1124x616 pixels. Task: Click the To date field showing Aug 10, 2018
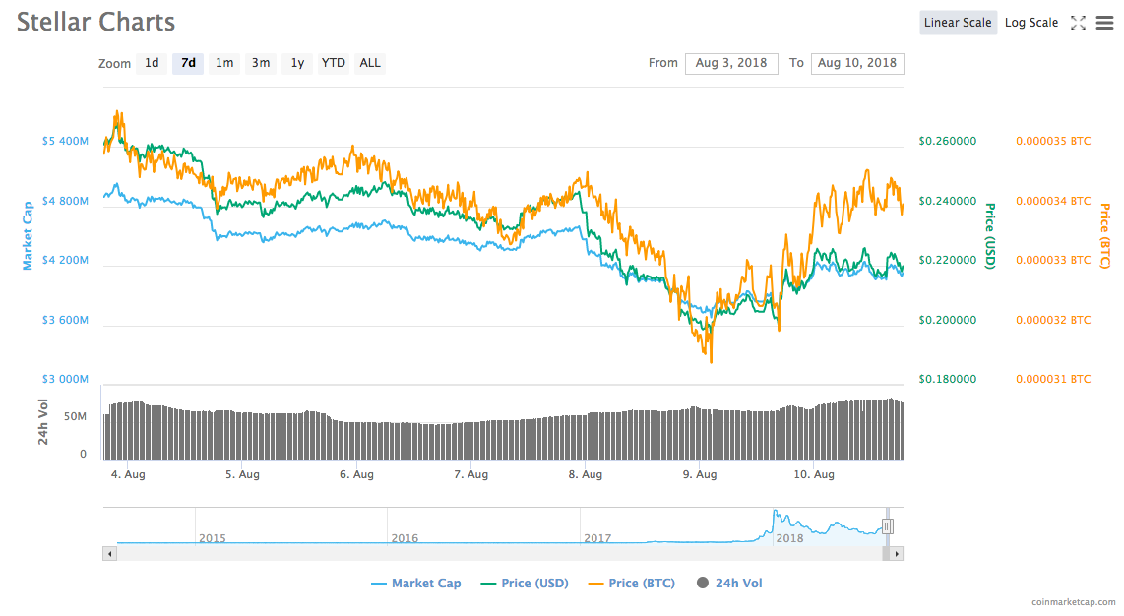(x=857, y=63)
